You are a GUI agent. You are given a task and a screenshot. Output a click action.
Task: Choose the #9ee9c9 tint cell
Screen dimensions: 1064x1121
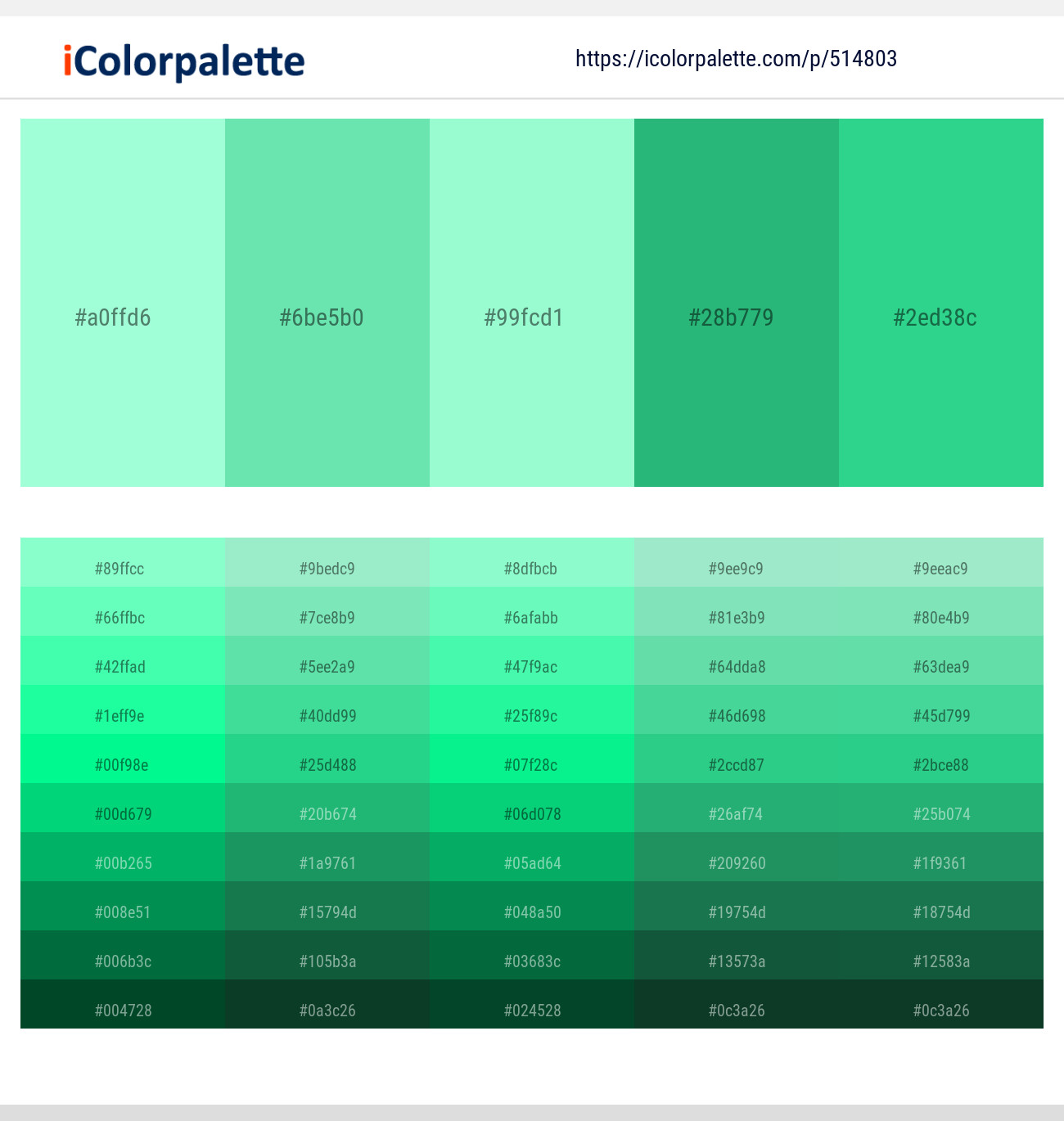point(737,562)
